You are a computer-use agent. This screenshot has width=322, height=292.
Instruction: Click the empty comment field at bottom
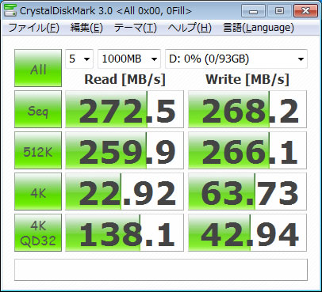[x=161, y=270]
